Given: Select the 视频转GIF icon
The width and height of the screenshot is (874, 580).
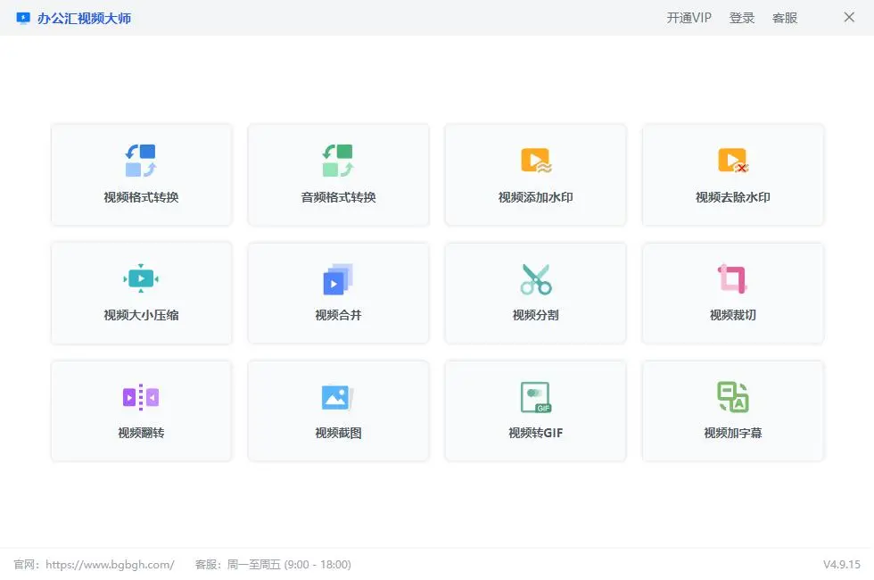Looking at the screenshot, I should 536,397.
